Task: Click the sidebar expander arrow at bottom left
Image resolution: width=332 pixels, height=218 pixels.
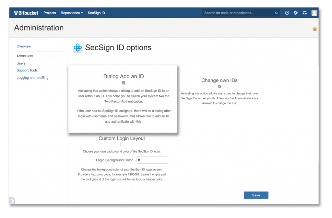Action: [x=12, y=201]
